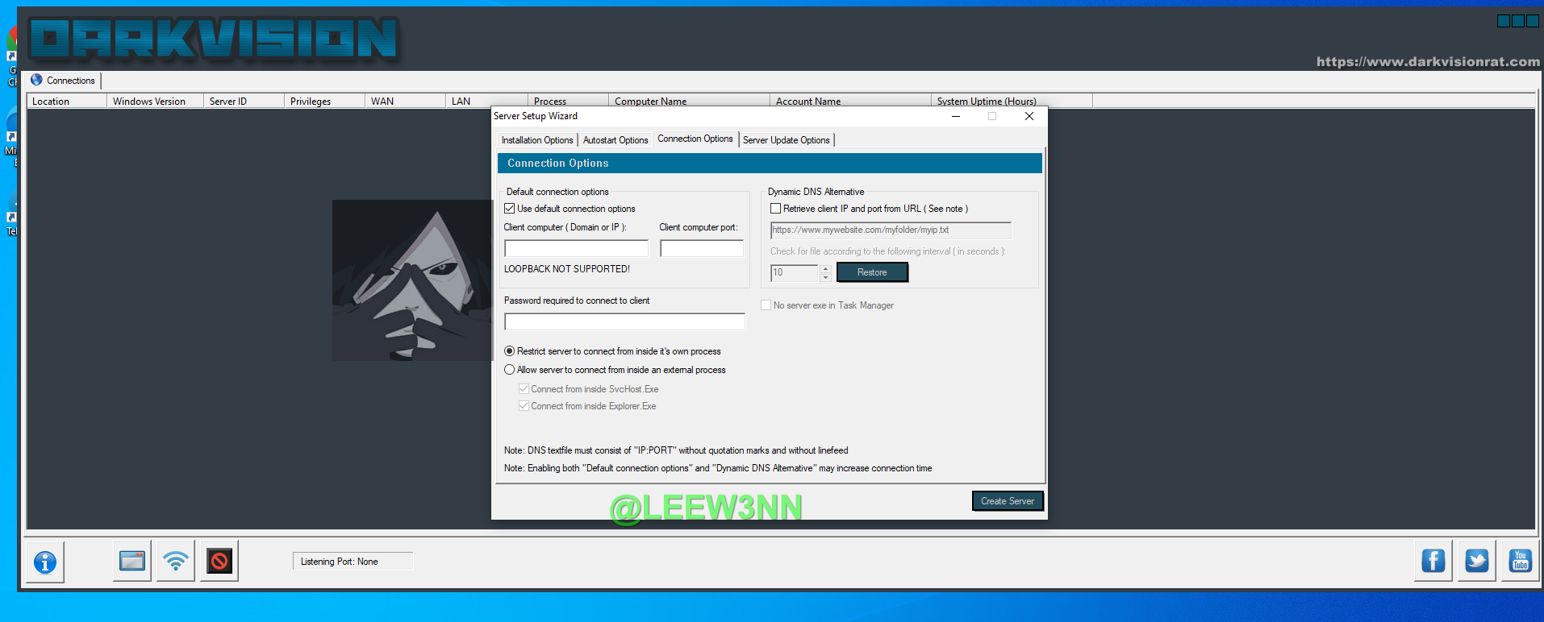Open the Twitter bird icon link
The height and width of the screenshot is (622, 1544).
[1476, 561]
